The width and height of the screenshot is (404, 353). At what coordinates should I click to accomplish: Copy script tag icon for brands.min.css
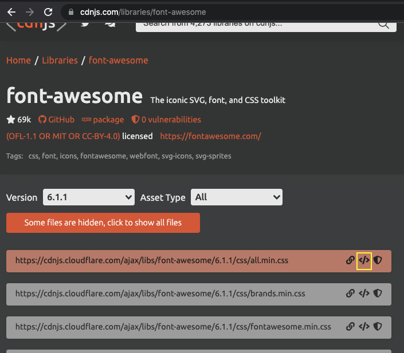364,293
